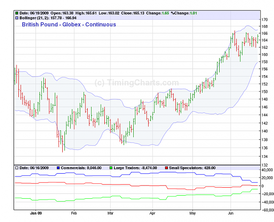Image resolution: width=274 pixels, height=222 pixels.
Task: Click the Jun axis label
Action: pyautogui.click(x=231, y=213)
